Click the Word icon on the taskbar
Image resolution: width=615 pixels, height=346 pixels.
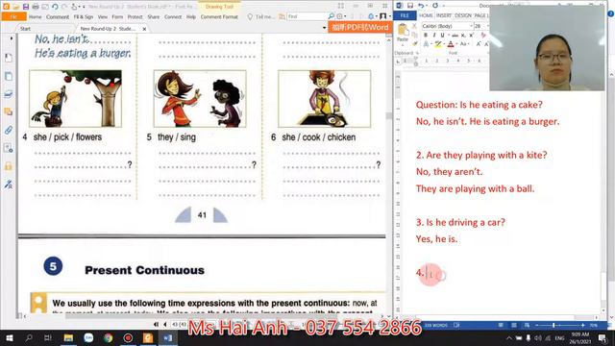coord(168,337)
